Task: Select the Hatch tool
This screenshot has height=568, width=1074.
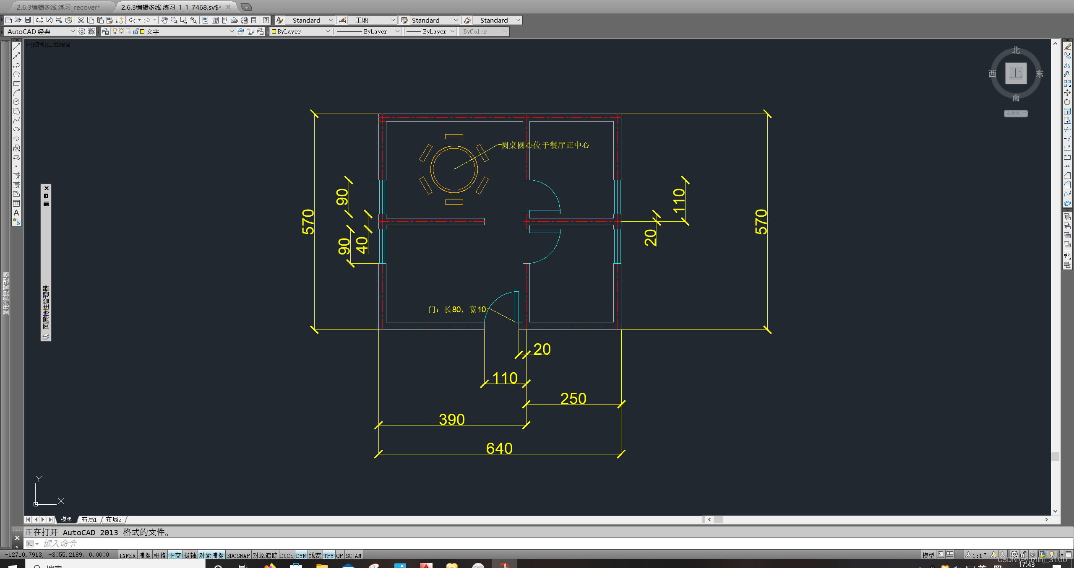Action: pos(16,176)
